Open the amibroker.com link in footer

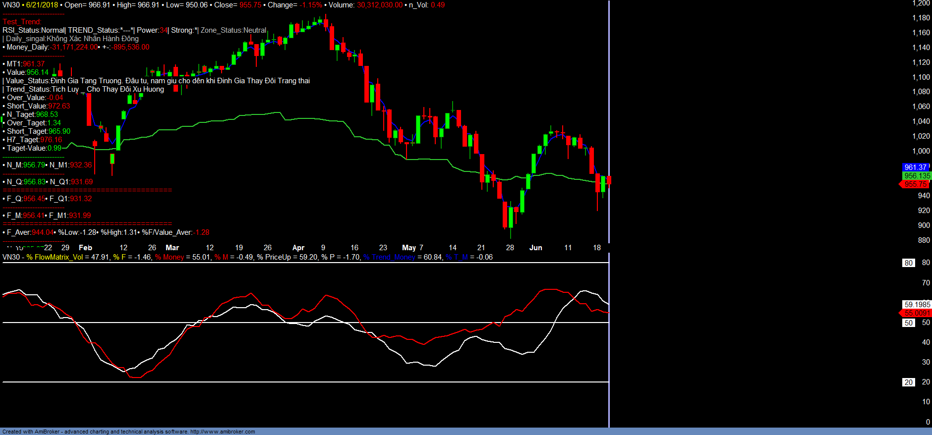pyautogui.click(x=222, y=432)
